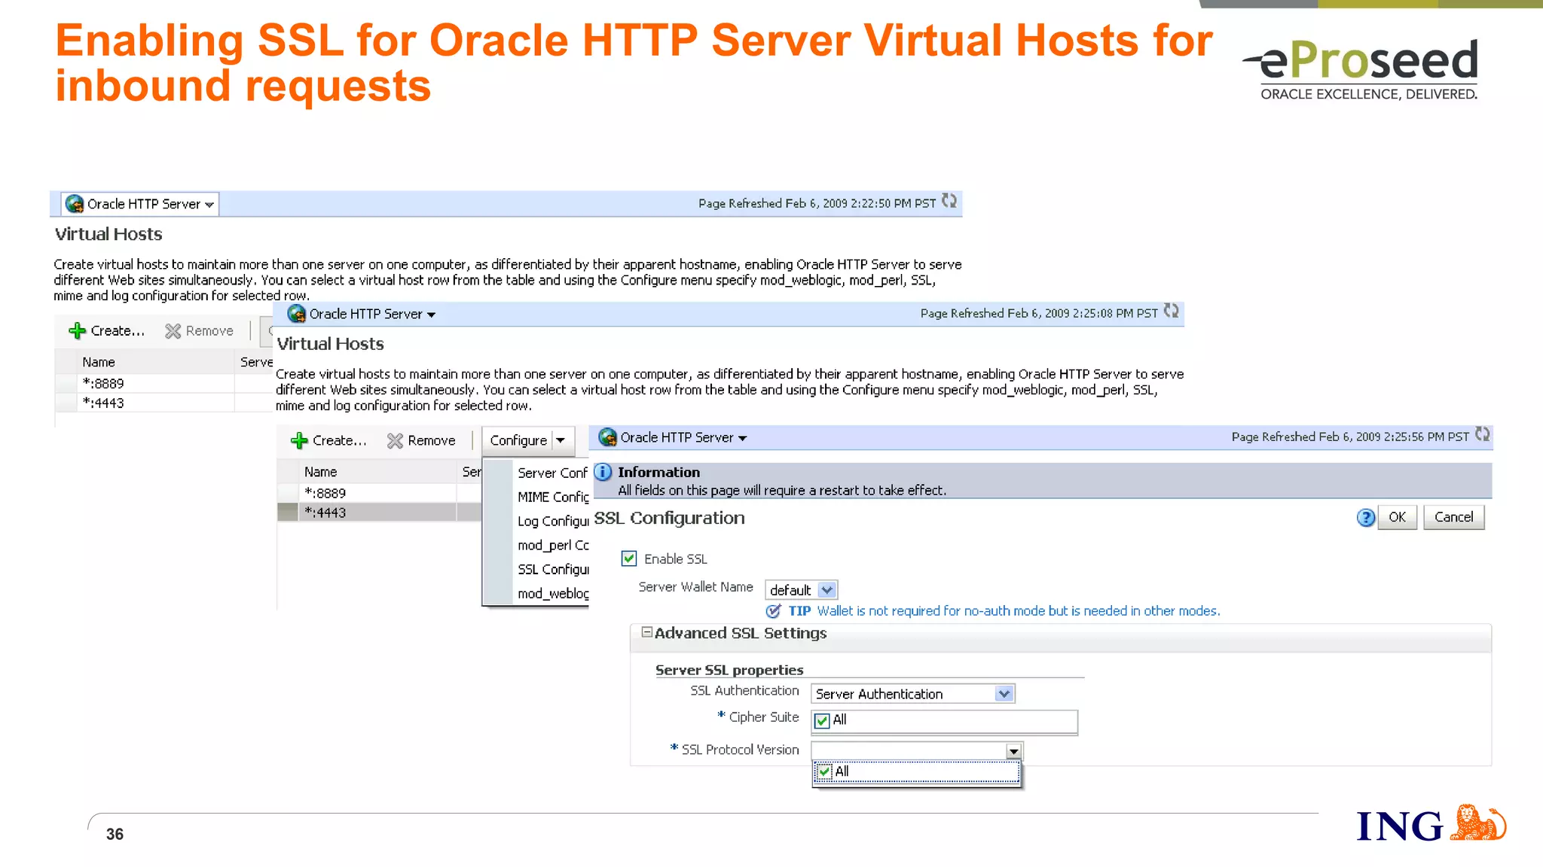Click the OK button
The image size is (1543, 867).
coord(1398,517)
